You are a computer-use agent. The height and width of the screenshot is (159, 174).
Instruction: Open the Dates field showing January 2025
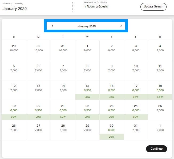15,7
